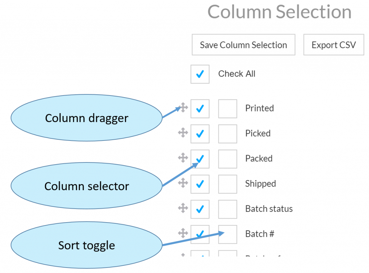Deselect the Shipped column checkbox

pyautogui.click(x=200, y=184)
